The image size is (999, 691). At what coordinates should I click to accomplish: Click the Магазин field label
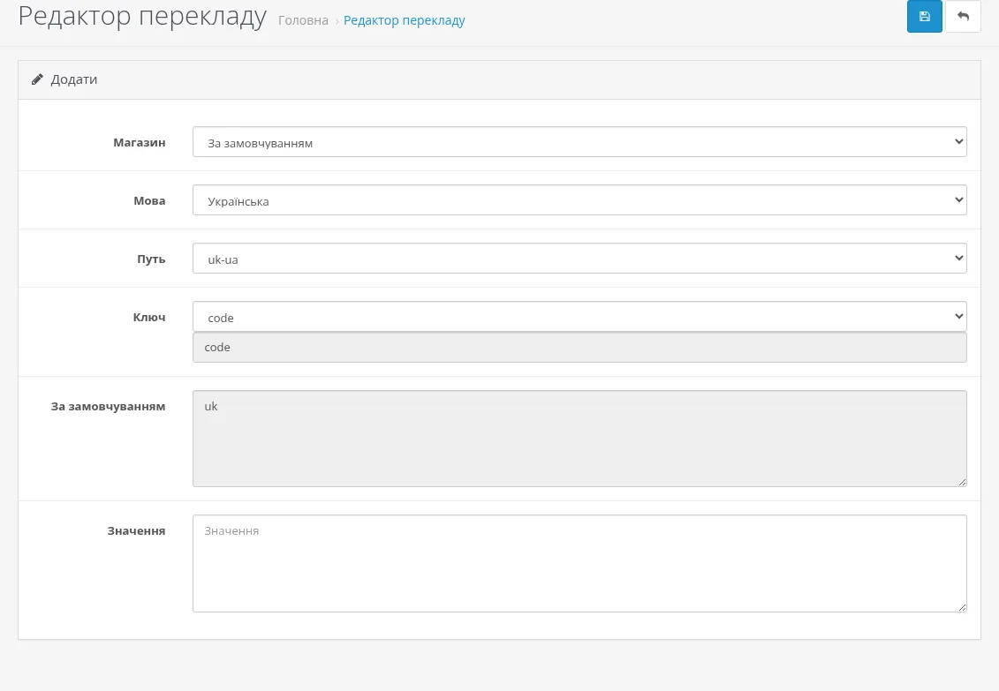click(x=140, y=143)
